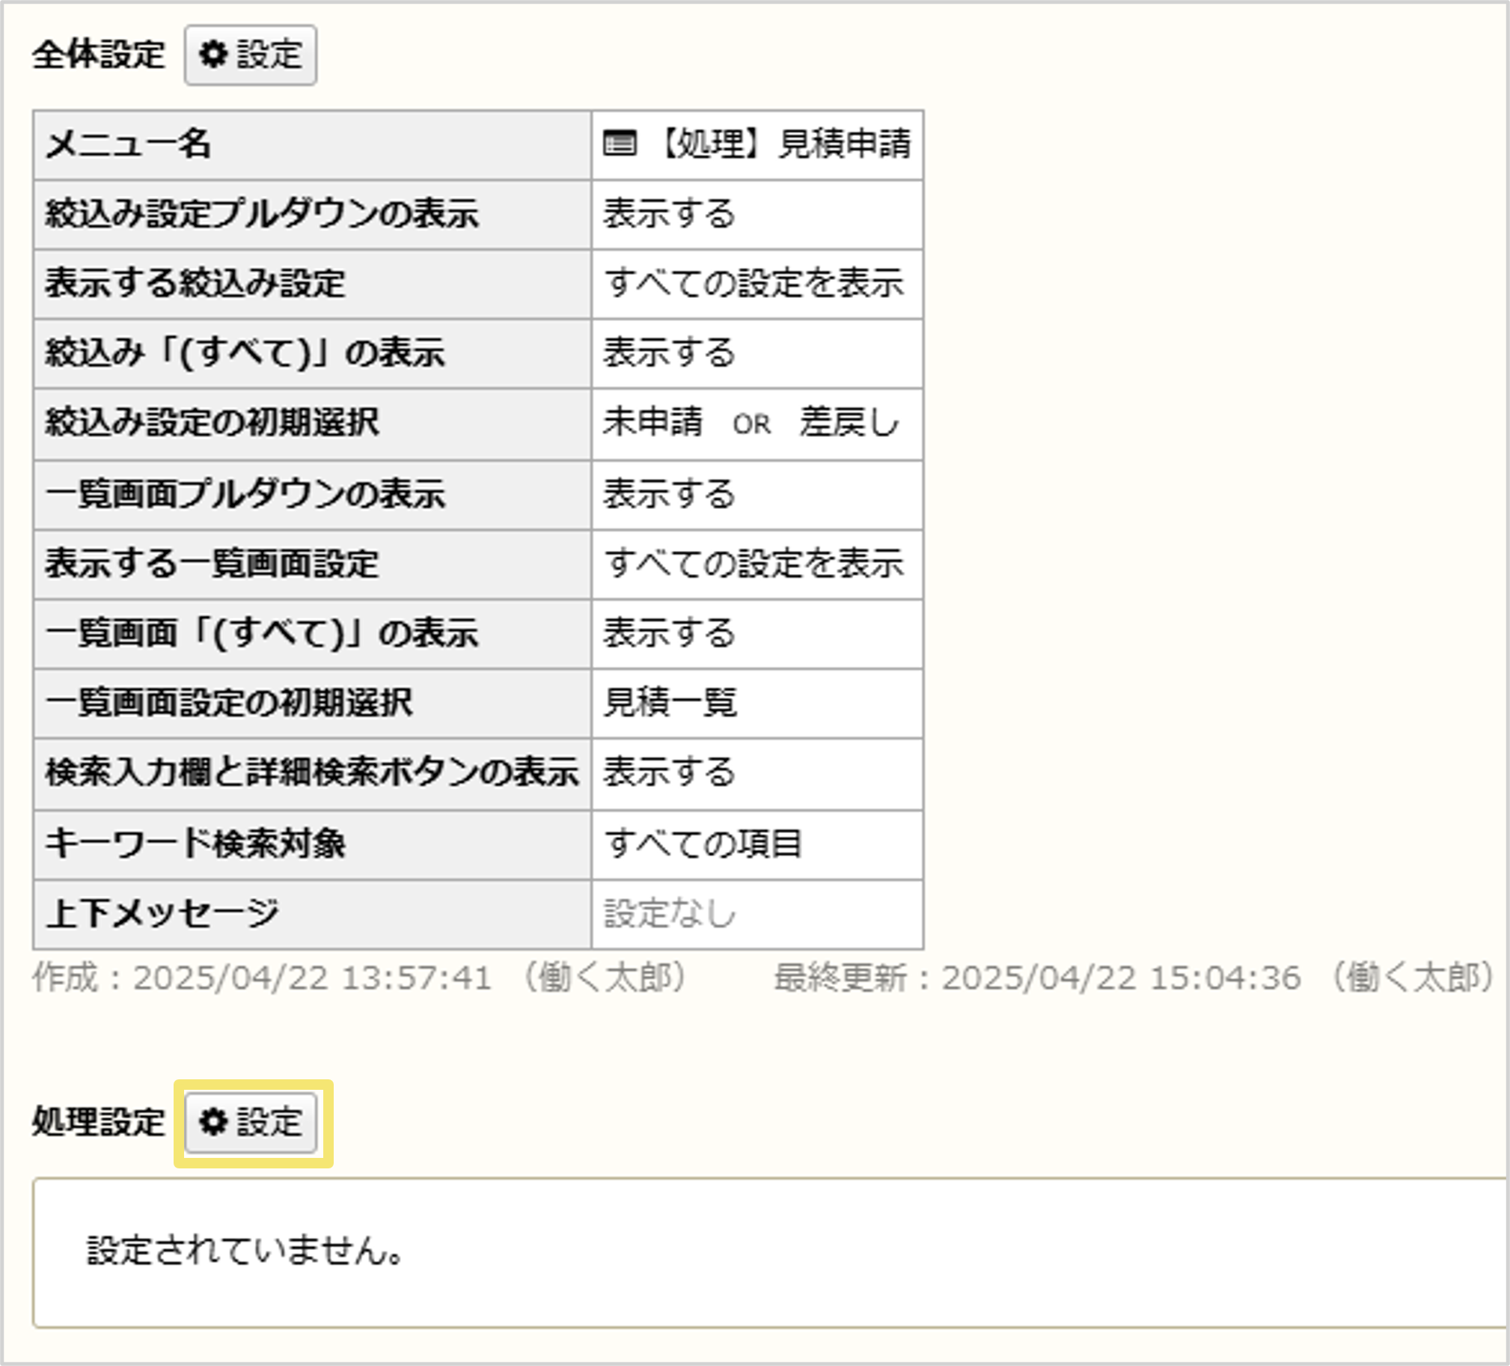Screen dimensions: 1510x1366
Task: Click すべての設定を表示 in 表示する一覧画面設定 row
Action: 756,564
